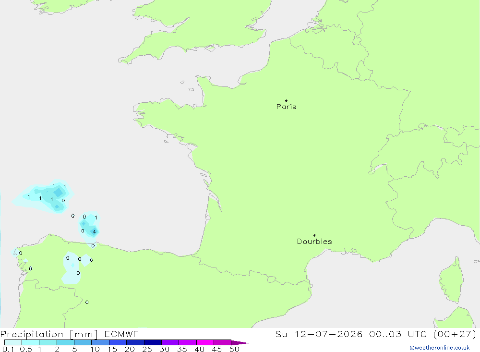
Task: Open the weatheronline.co.uk copyright link
Action: (440, 348)
